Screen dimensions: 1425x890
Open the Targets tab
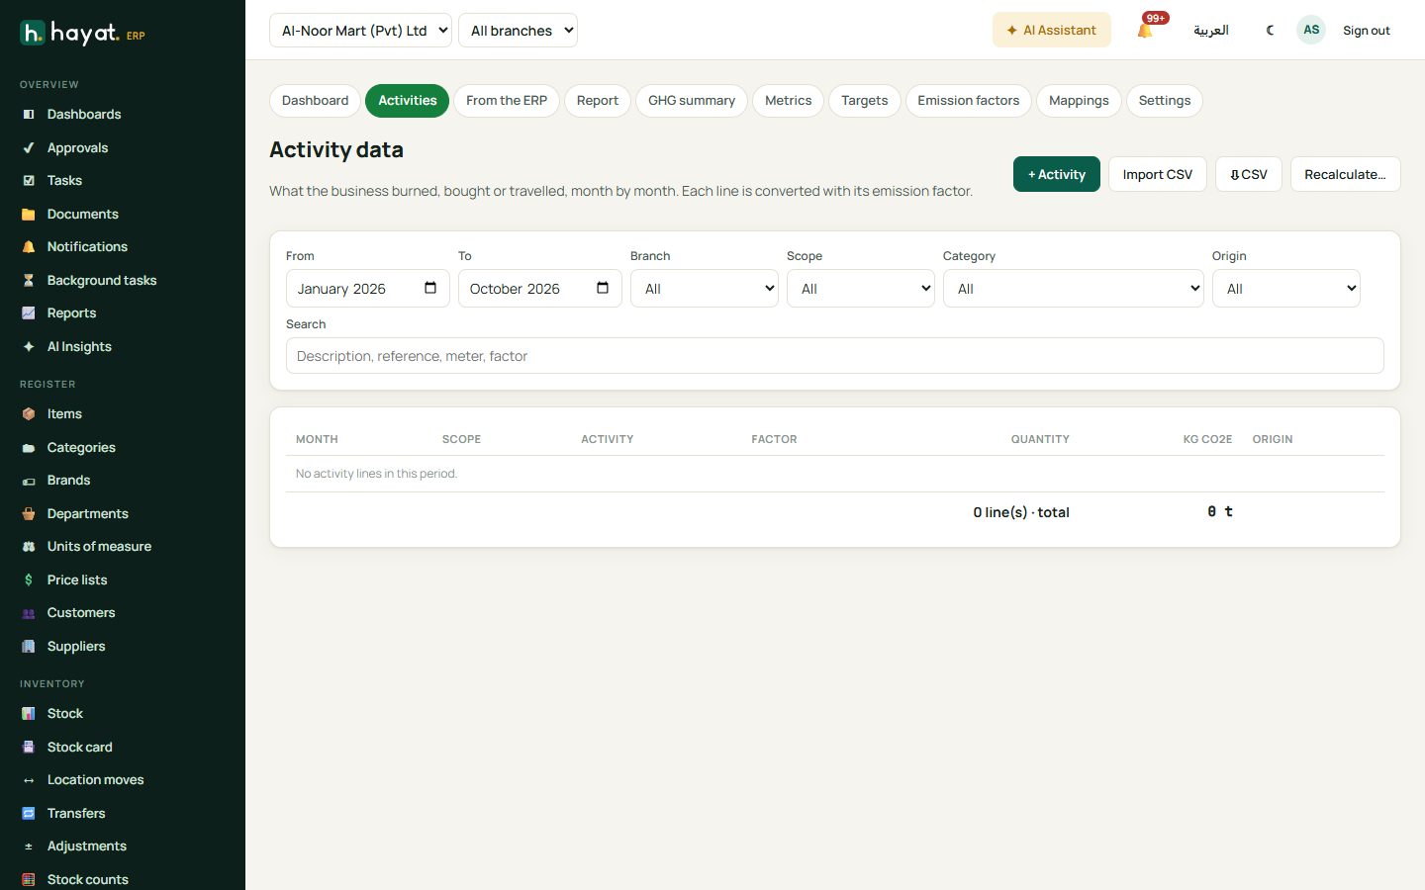(865, 101)
